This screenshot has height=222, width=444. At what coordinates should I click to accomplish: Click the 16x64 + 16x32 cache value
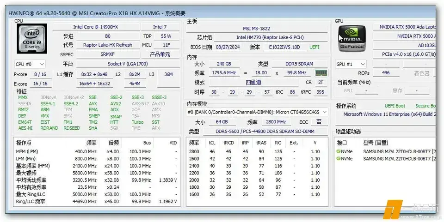[x=94, y=84]
